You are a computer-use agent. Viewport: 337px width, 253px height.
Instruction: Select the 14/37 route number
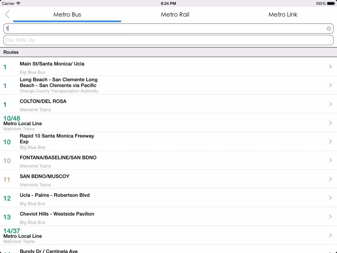click(12, 231)
